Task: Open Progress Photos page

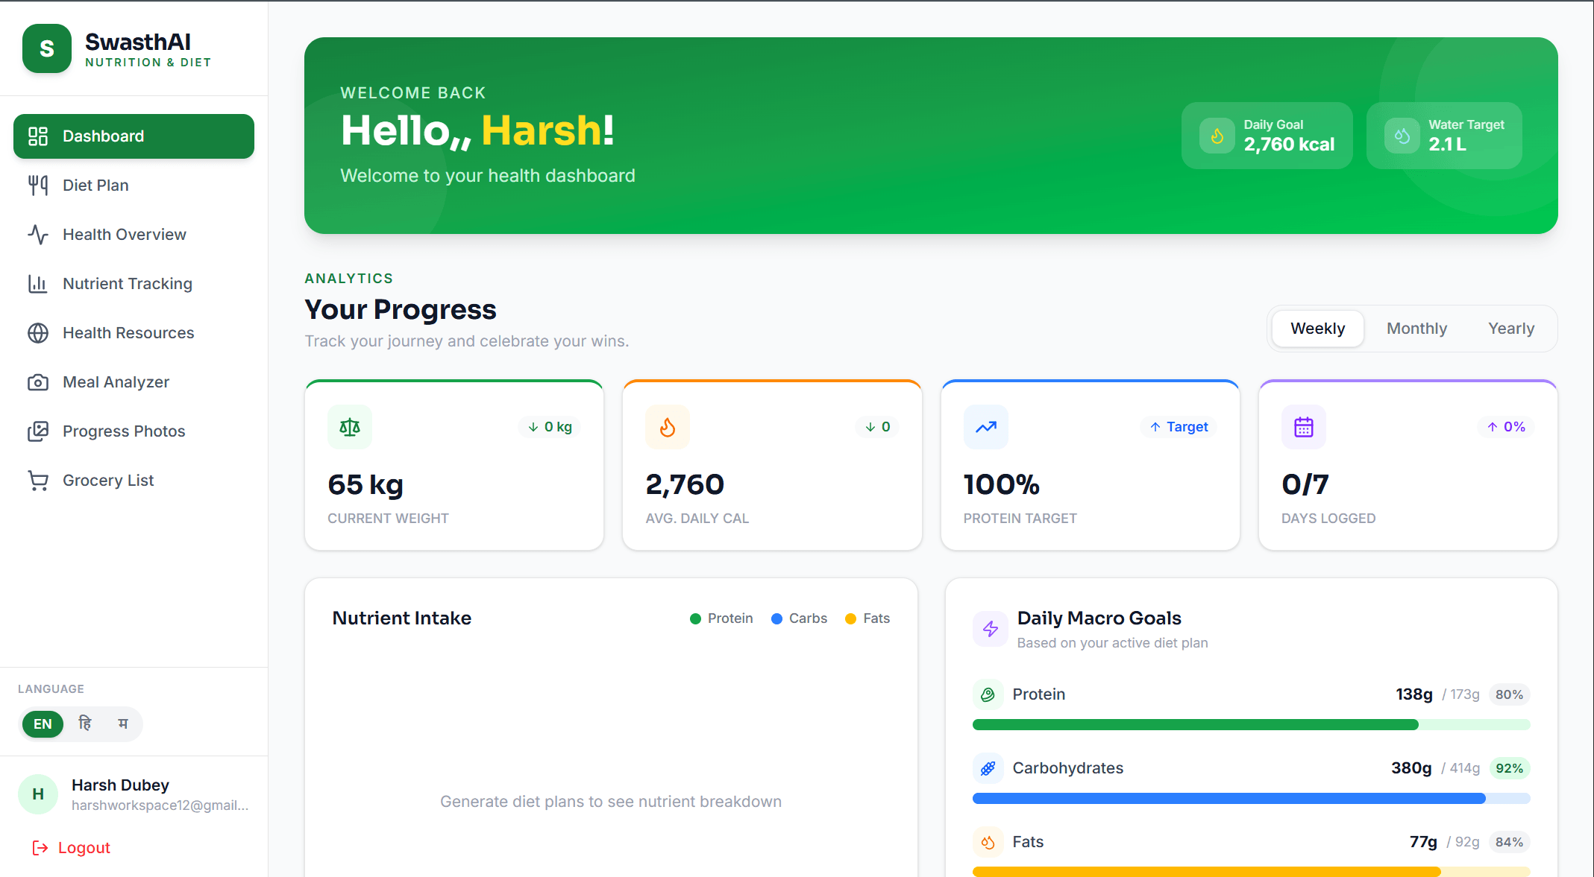Action: (123, 431)
